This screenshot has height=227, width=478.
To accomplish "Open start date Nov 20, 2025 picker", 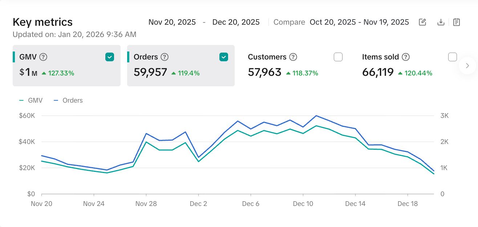I will point(172,22).
